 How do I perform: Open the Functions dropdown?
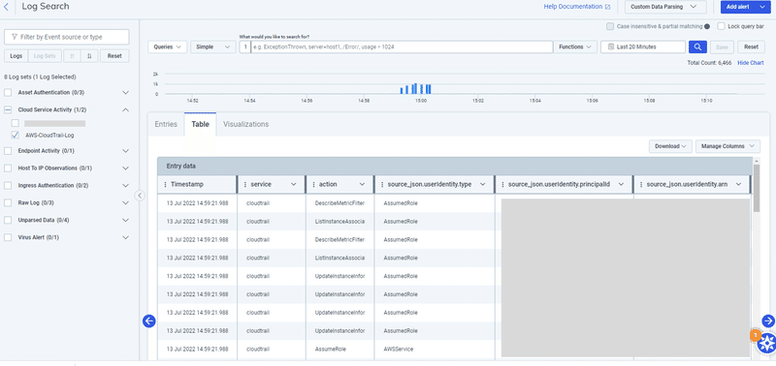[574, 46]
